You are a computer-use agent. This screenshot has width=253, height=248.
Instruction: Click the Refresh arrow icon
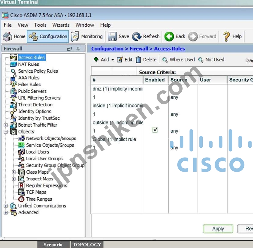(137, 36)
